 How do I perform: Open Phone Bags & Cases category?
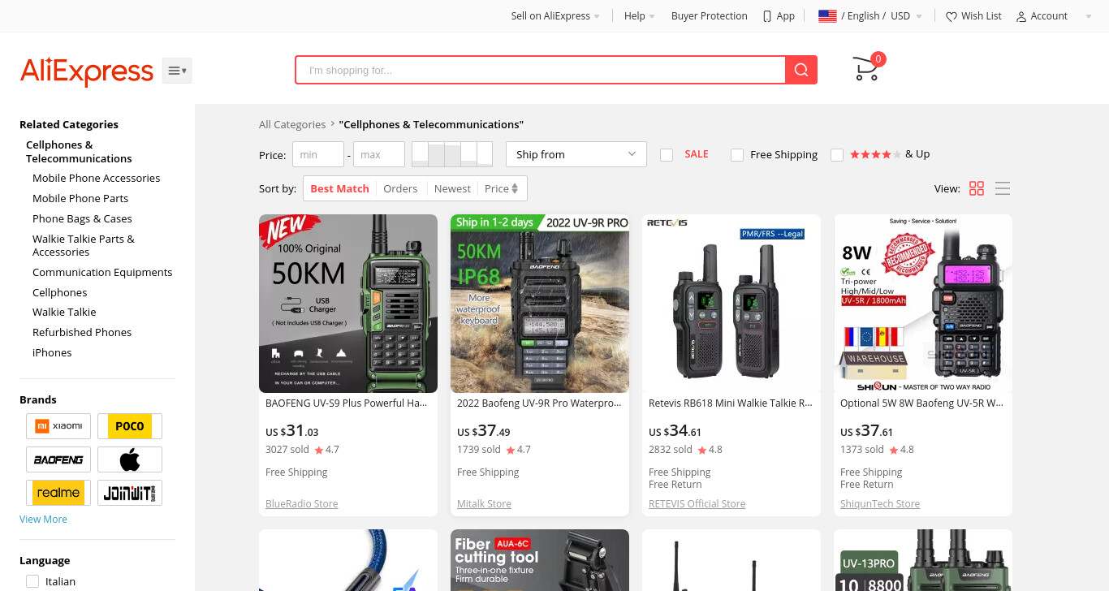(x=82, y=218)
